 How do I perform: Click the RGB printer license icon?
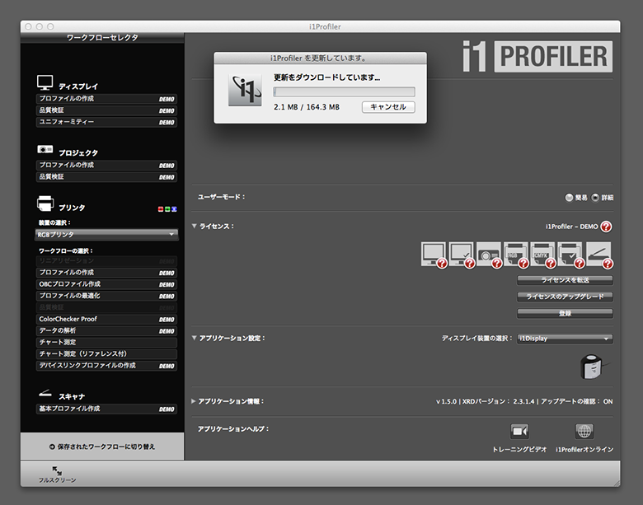[516, 255]
